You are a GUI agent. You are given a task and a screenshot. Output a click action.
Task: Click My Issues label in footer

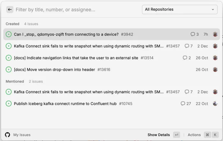pyautogui.click(x=22, y=135)
